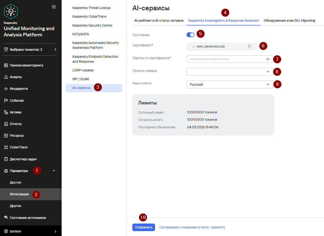The width and height of the screenshot is (324, 236).
Task: Open Kaspersky Automated Security Awareness Platform
Action: click(x=96, y=45)
